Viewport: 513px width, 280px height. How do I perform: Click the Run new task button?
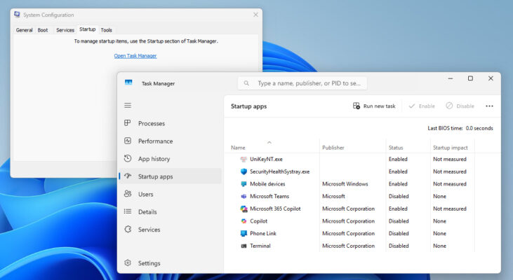click(374, 106)
